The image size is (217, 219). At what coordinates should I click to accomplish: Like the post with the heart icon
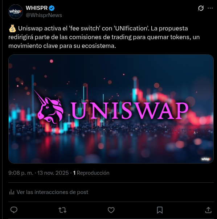tap(111, 210)
